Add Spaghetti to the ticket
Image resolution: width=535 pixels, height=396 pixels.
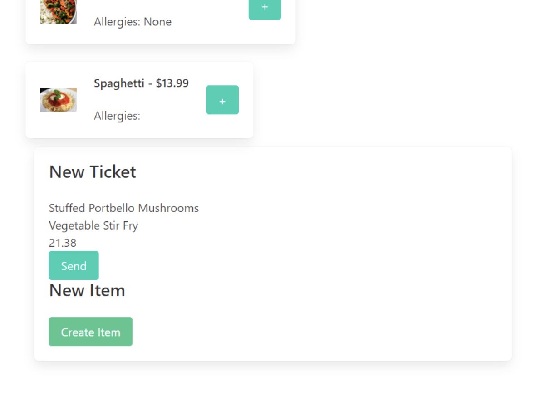coord(222,100)
